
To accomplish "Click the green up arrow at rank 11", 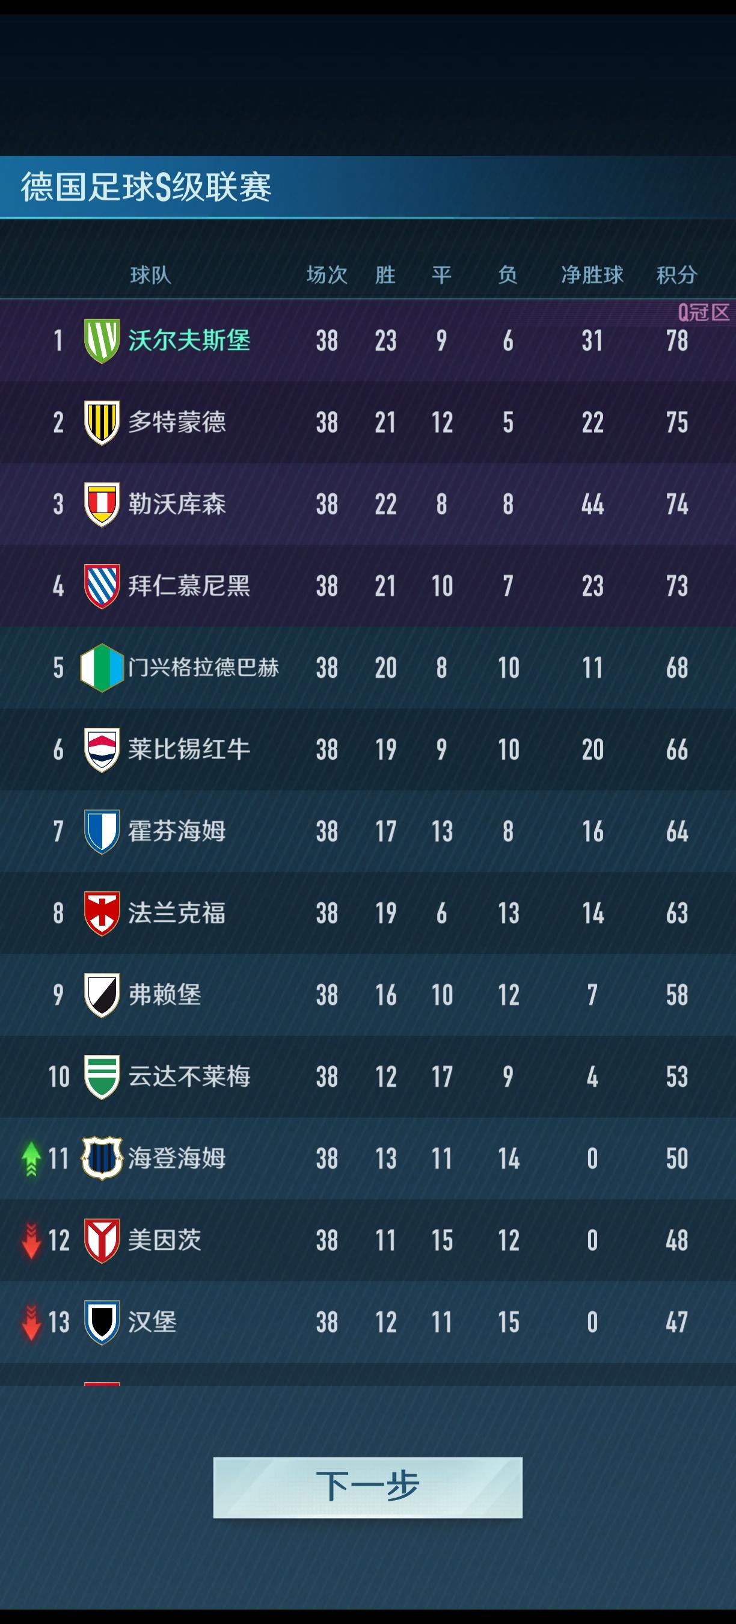I will tap(31, 1158).
